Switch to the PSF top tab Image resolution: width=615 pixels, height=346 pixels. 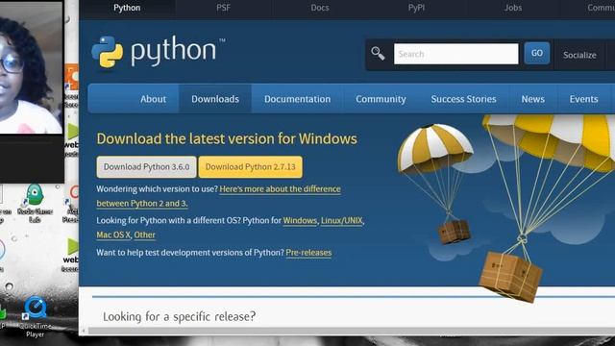[223, 8]
